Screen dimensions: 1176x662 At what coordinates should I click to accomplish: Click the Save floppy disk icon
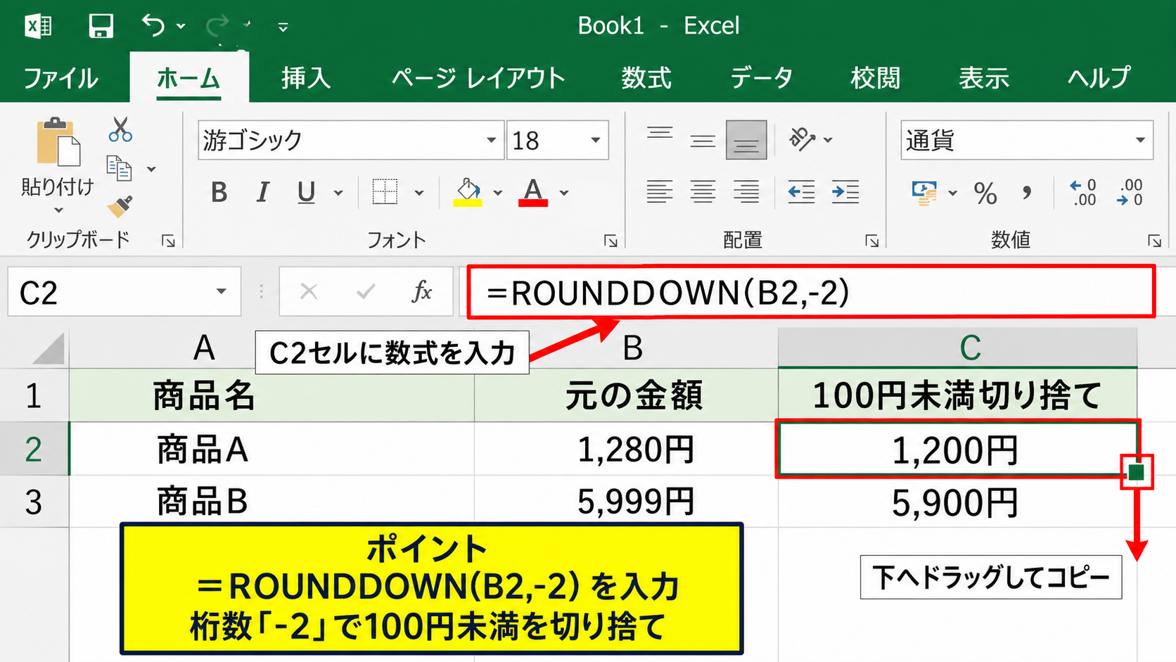101,27
